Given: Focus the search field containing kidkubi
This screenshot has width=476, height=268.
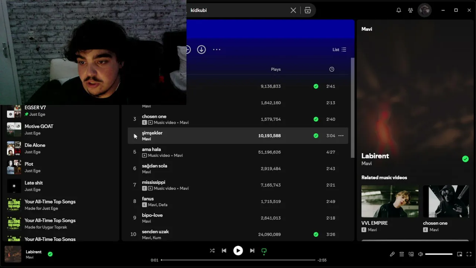Looking at the screenshot, I should [x=238, y=10].
